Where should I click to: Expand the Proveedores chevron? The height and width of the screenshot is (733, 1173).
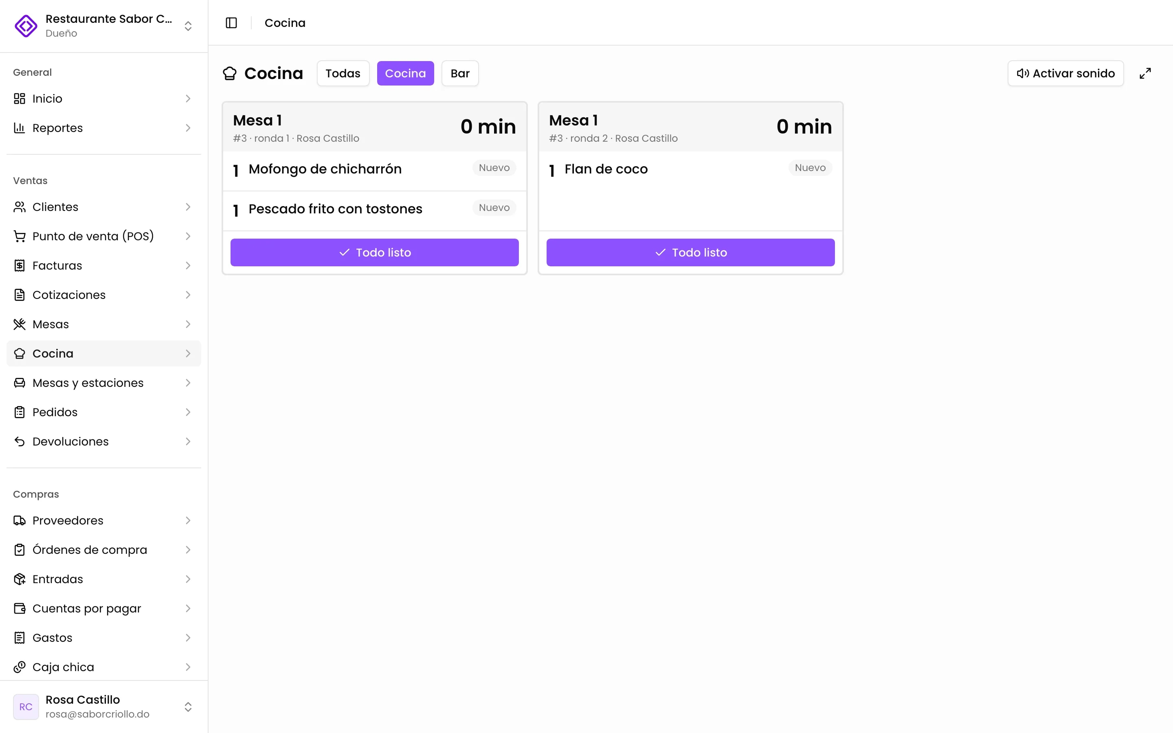coord(188,521)
